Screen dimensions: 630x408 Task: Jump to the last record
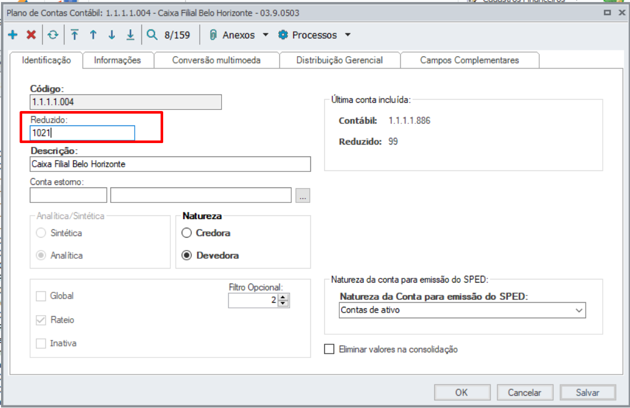[130, 35]
